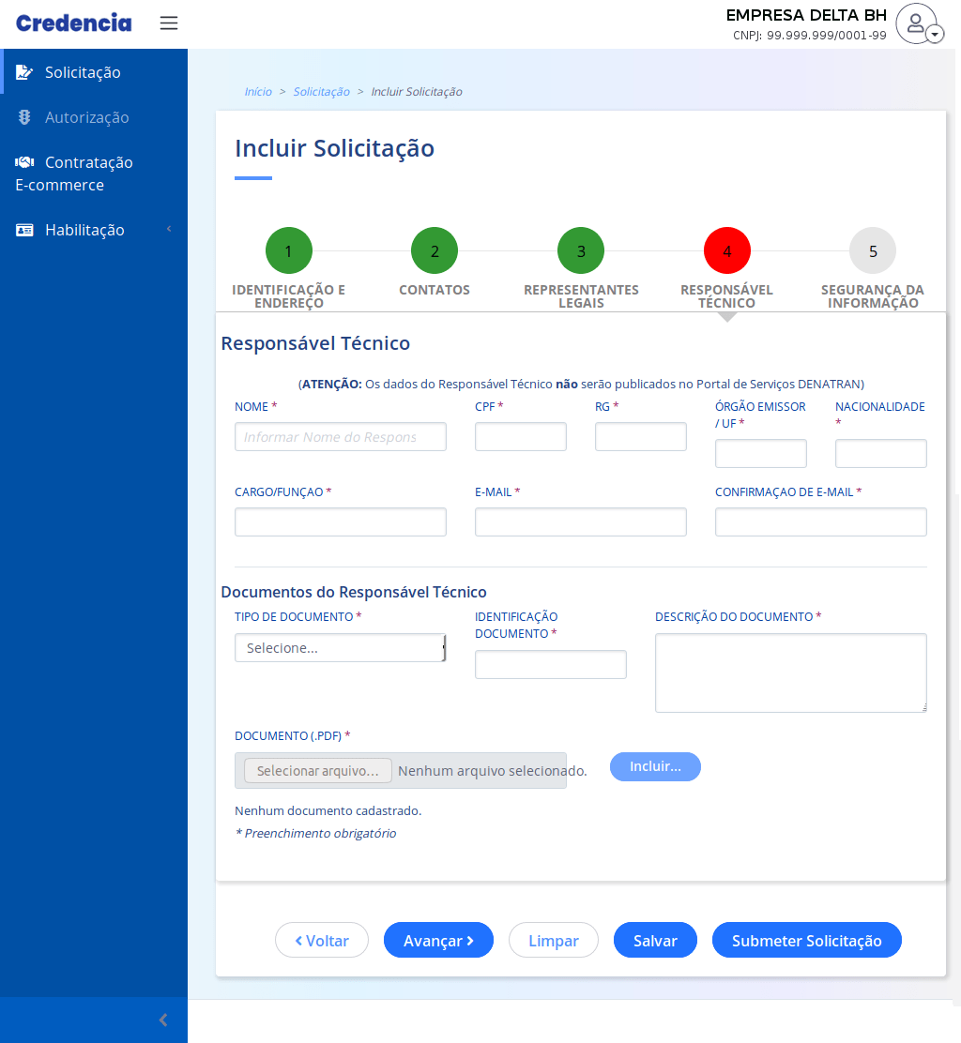Open the Tipo de Documento dropdown
Viewport: 961px width, 1043px height.
(340, 648)
